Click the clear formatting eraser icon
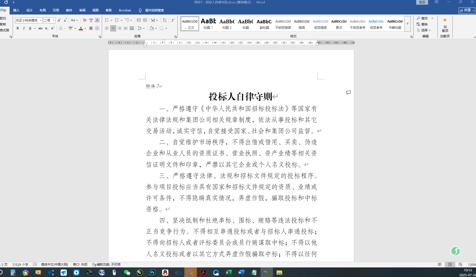476x277 pixels. click(x=85, y=20)
